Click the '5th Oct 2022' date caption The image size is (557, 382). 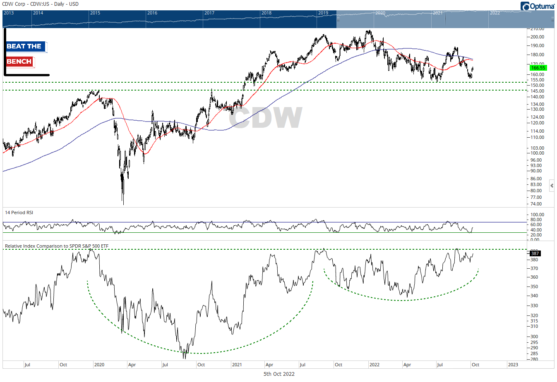point(279,374)
